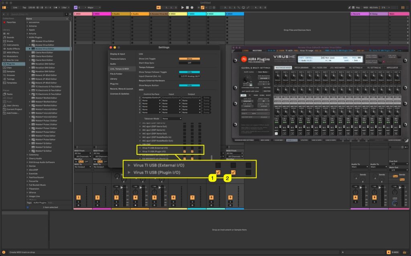Open the Input Channel (Ext. In) dropdown
Image resolution: width=411 pixels, height=256 pixels.
click(x=189, y=76)
